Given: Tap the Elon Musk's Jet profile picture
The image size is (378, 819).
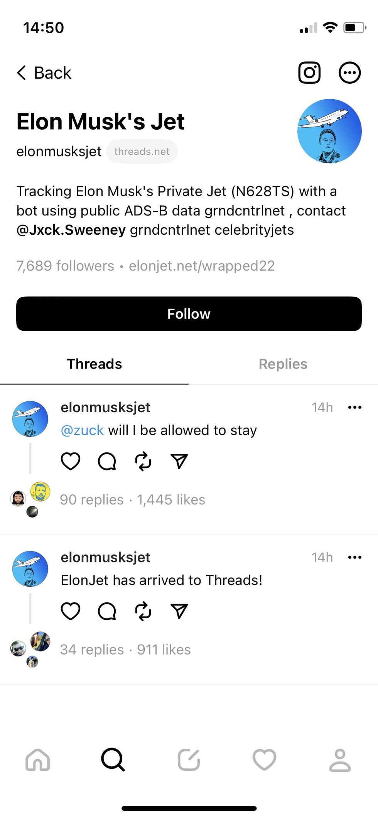Looking at the screenshot, I should click(329, 131).
